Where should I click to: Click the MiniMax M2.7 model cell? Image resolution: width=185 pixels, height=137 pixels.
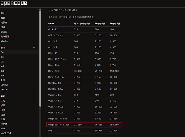[56, 89]
